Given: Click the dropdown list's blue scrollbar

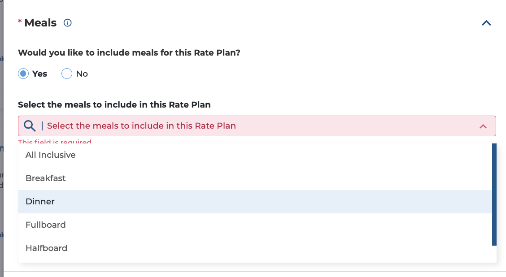Looking at the screenshot, I should point(494,195).
